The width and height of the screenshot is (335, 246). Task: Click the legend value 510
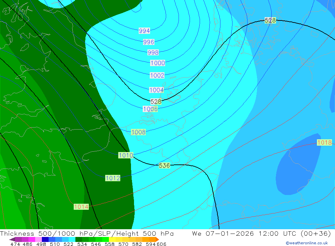pyautogui.click(x=55, y=244)
